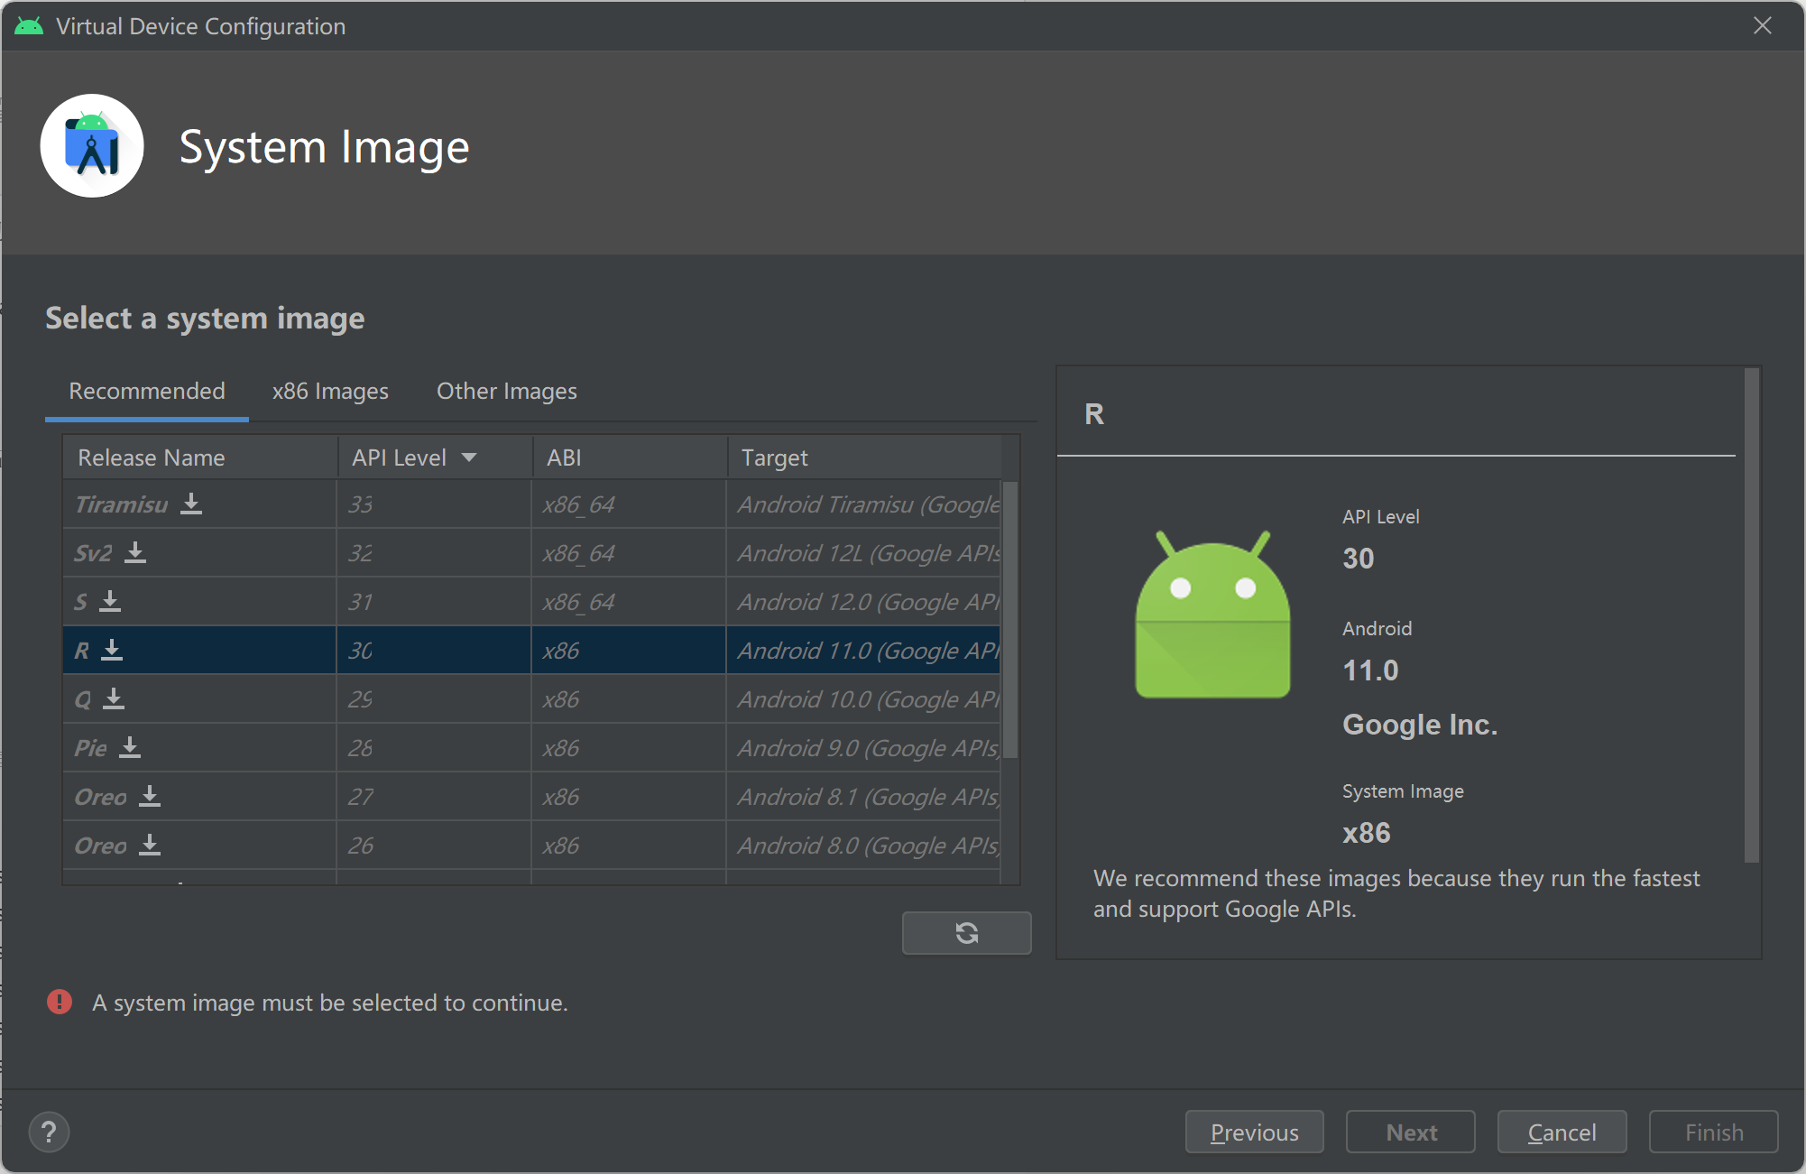The image size is (1806, 1174).
Task: Click the details panel scrollbar
Action: coord(1751,614)
